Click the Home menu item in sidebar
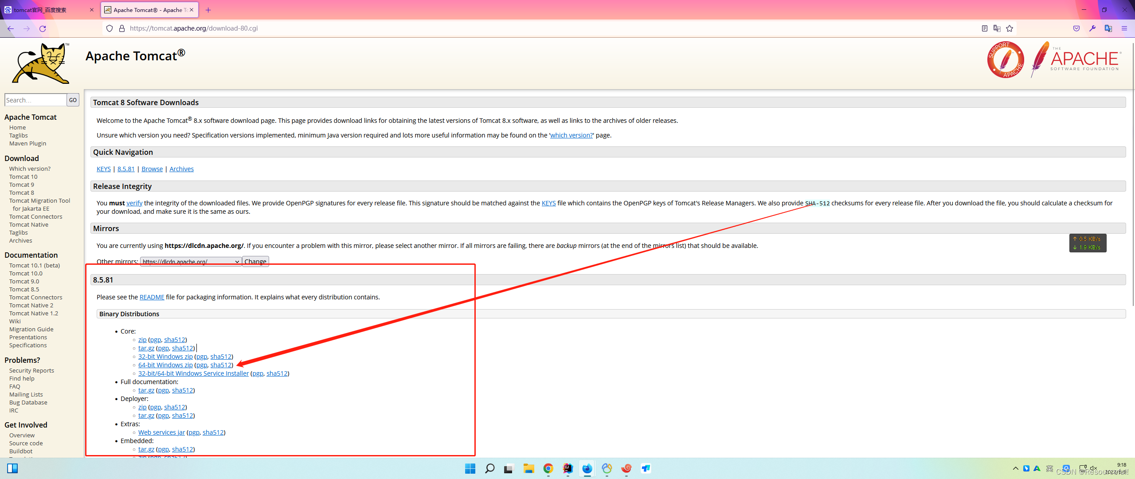This screenshot has height=479, width=1135. (x=17, y=126)
